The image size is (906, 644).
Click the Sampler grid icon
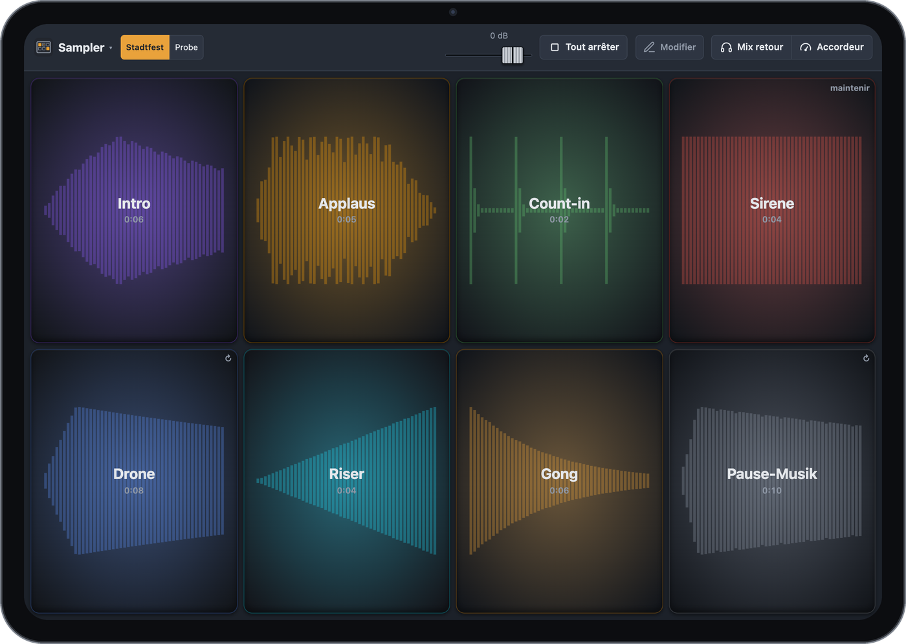pyautogui.click(x=43, y=47)
